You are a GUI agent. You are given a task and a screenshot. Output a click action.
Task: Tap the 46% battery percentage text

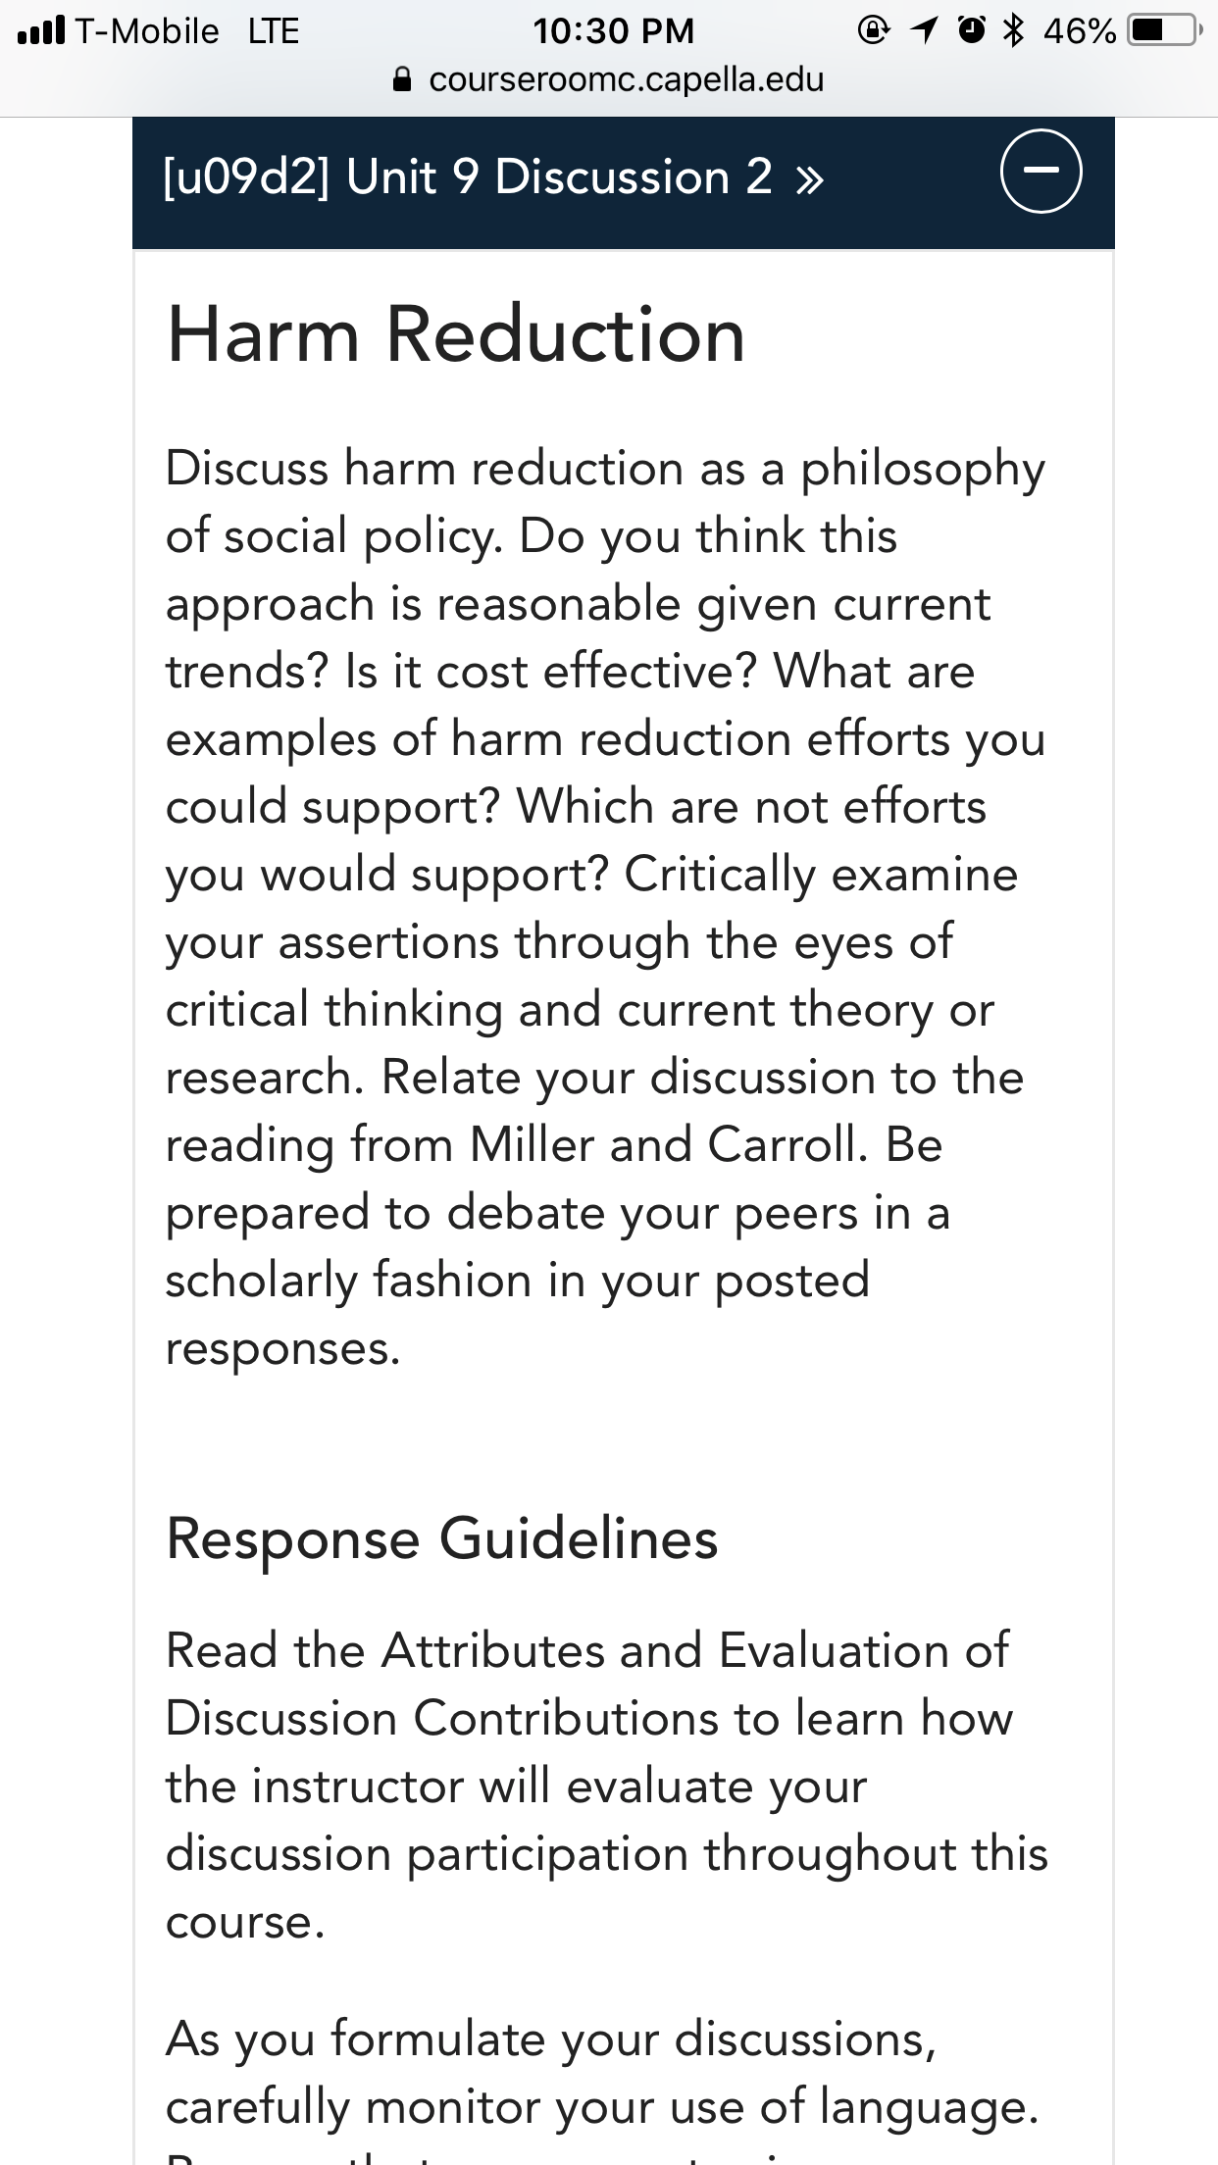click(x=1080, y=31)
